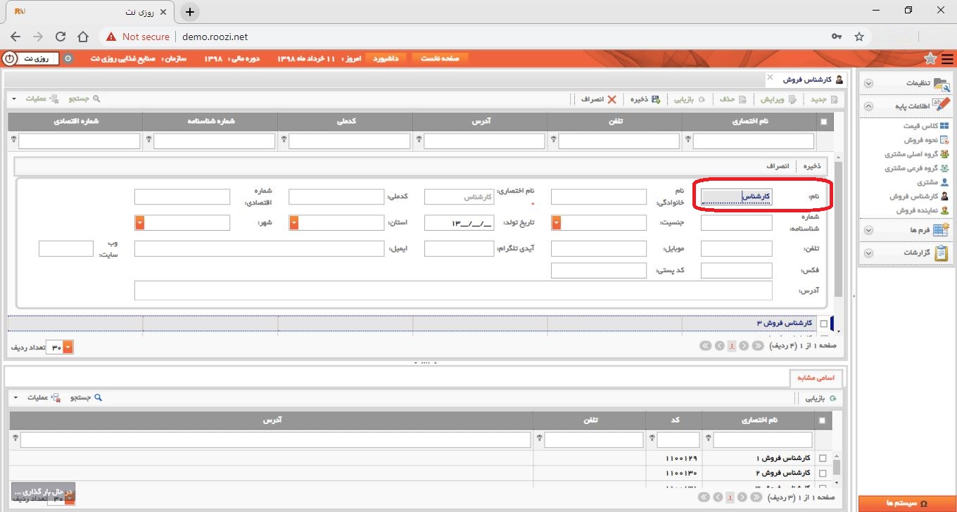
Task: Click ذخیره in the form header
Action: pyautogui.click(x=813, y=167)
